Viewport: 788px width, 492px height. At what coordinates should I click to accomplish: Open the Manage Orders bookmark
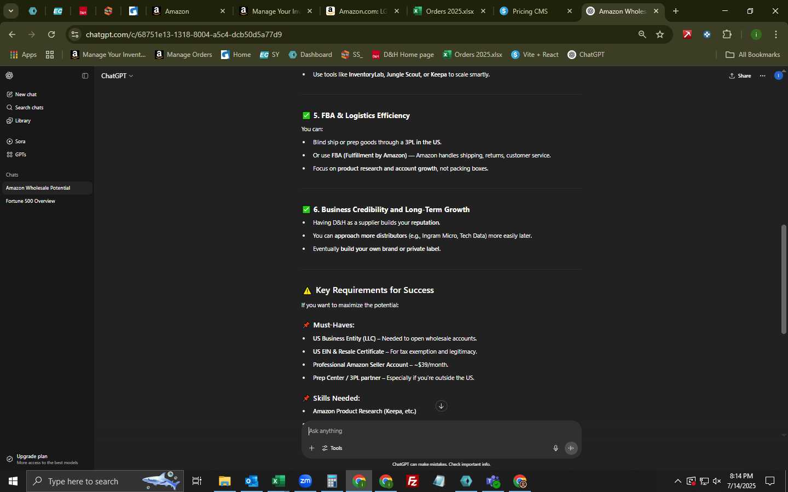click(184, 55)
